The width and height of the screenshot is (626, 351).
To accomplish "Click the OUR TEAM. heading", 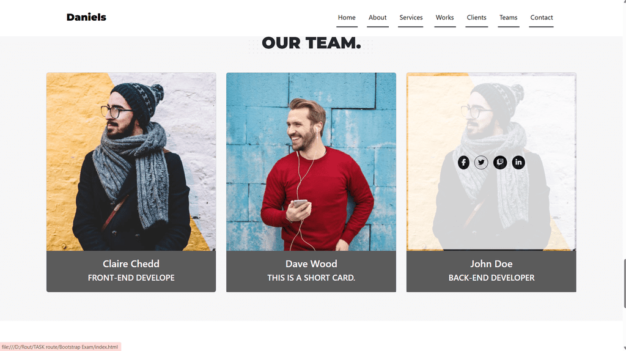I will point(311,43).
